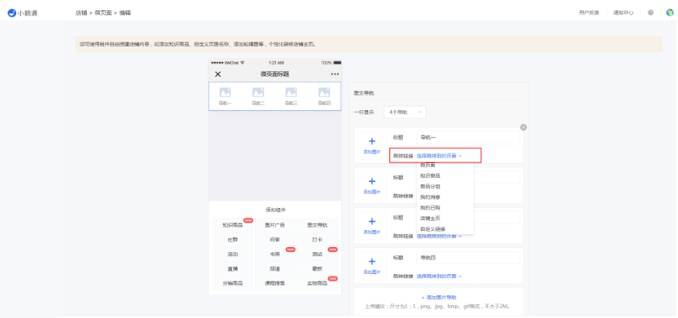678x318 pixels.
Task: Add image via plus in second navigation card
Action: click(372, 185)
